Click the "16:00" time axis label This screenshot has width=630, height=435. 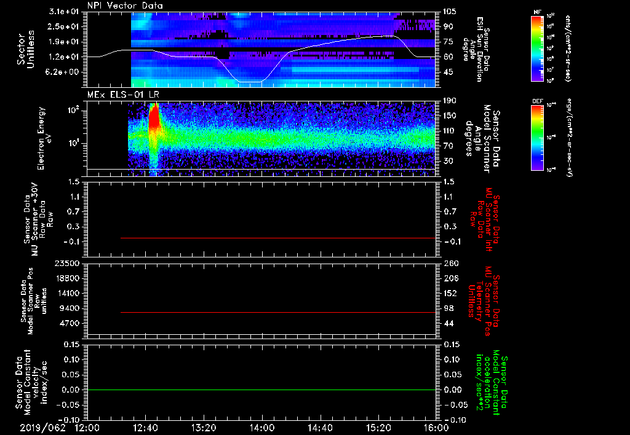coord(436,428)
